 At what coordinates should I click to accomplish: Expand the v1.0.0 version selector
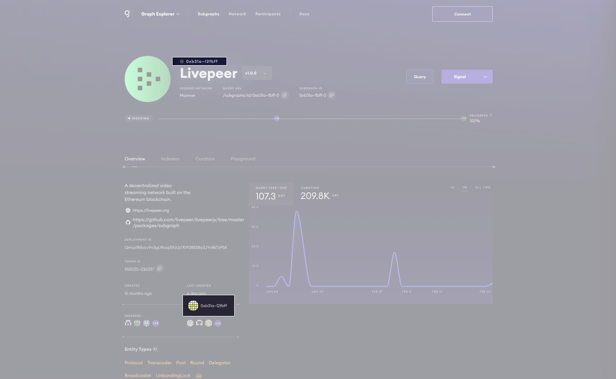(257, 73)
